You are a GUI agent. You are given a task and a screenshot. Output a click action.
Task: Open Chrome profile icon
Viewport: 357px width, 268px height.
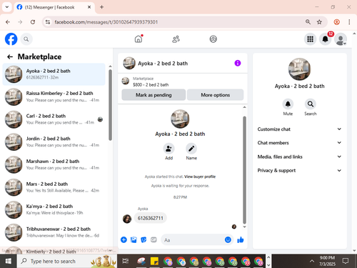click(336, 22)
